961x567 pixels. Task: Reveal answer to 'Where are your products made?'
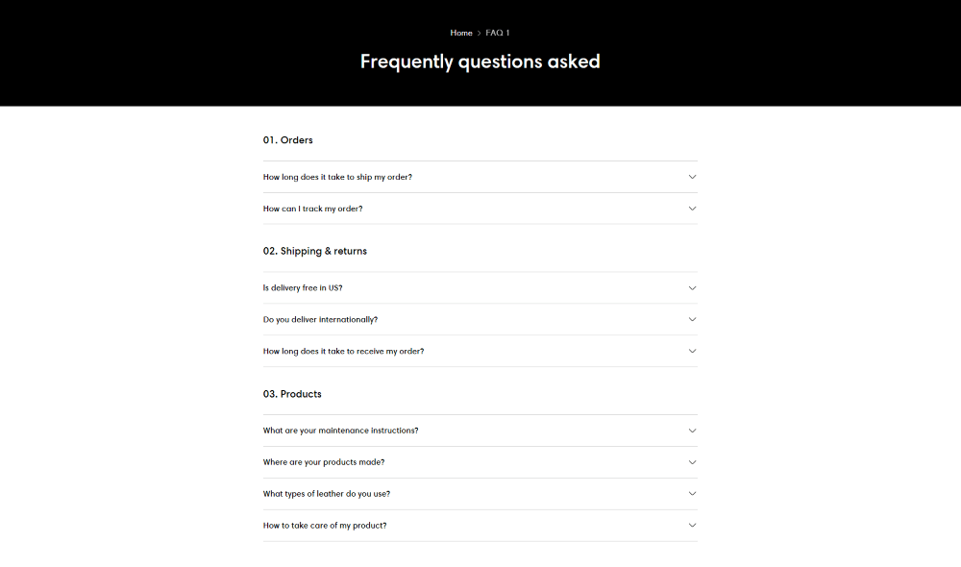324,462
